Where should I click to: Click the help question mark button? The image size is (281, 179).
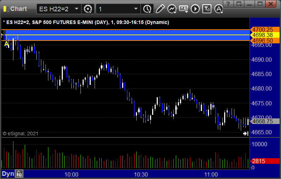point(228,4)
